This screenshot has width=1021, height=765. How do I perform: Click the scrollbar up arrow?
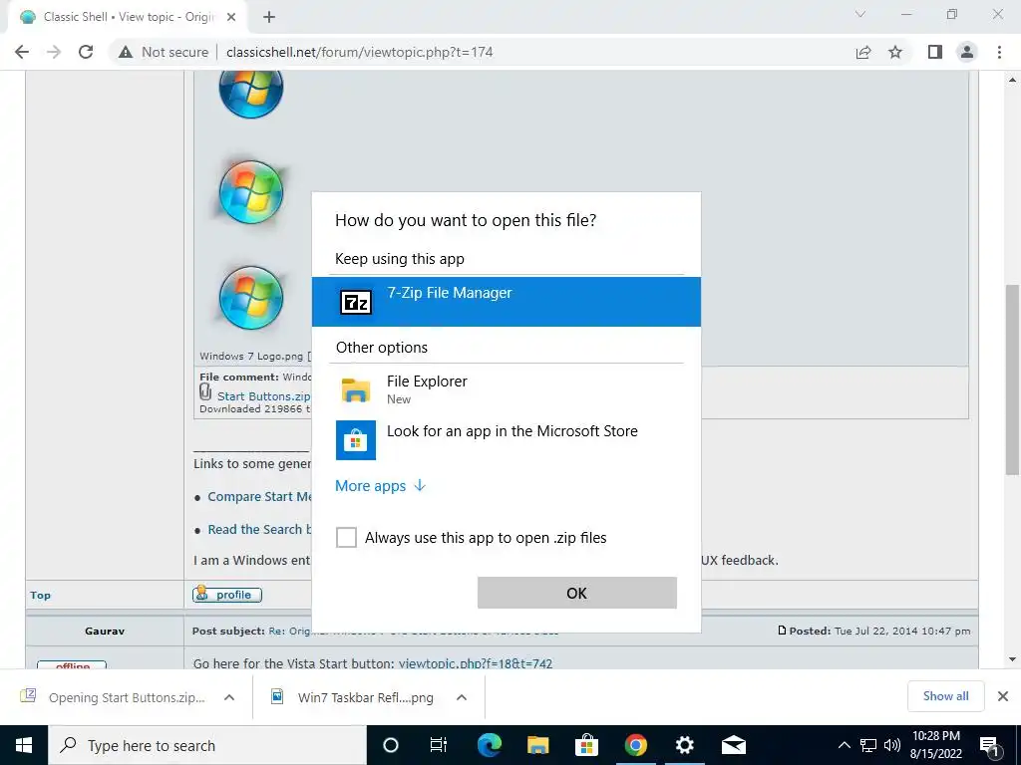(1012, 80)
